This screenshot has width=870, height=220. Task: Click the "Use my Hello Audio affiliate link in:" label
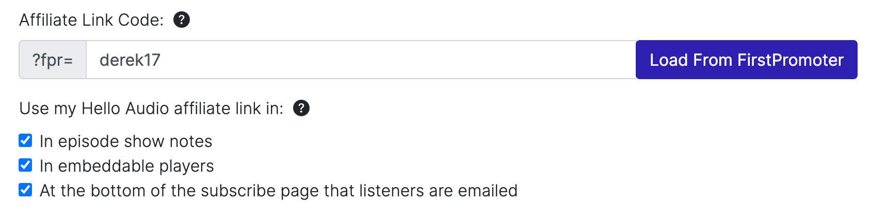coord(151,108)
